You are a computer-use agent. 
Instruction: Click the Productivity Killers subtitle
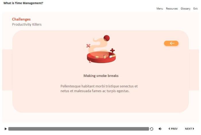coord(27,24)
